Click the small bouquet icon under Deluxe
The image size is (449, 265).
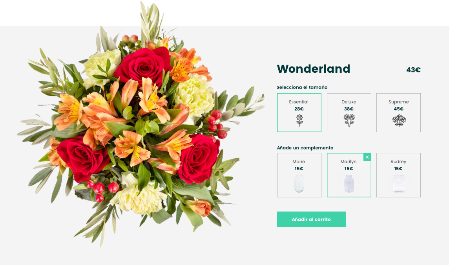tap(349, 120)
